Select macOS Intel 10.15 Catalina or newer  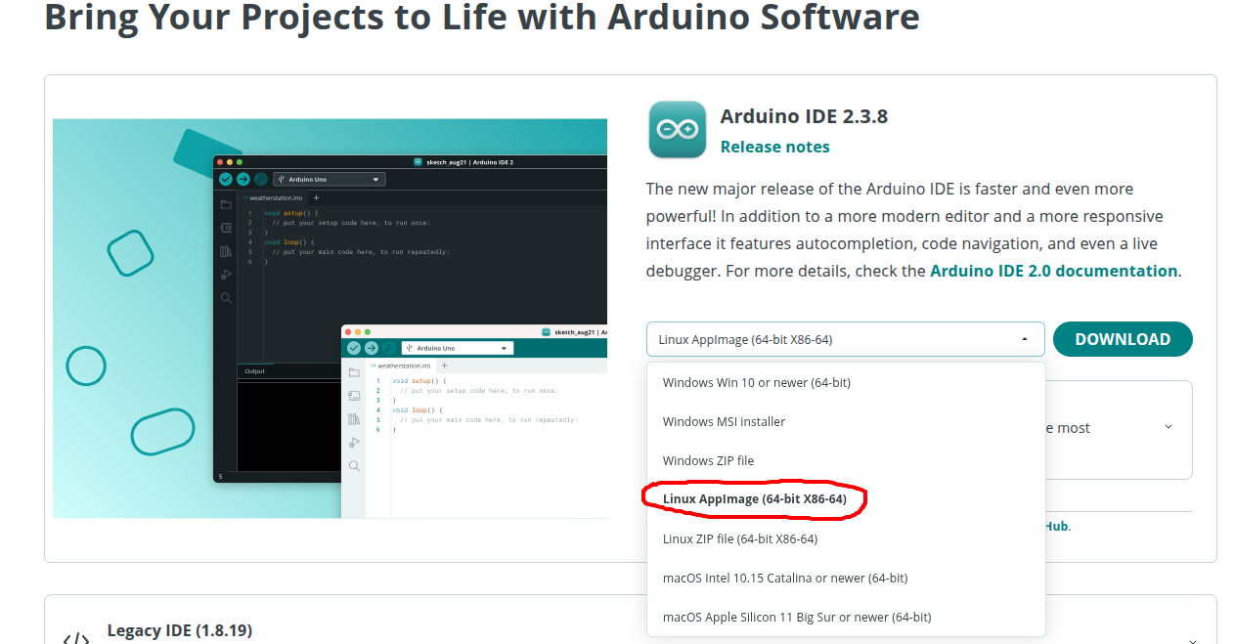784,578
